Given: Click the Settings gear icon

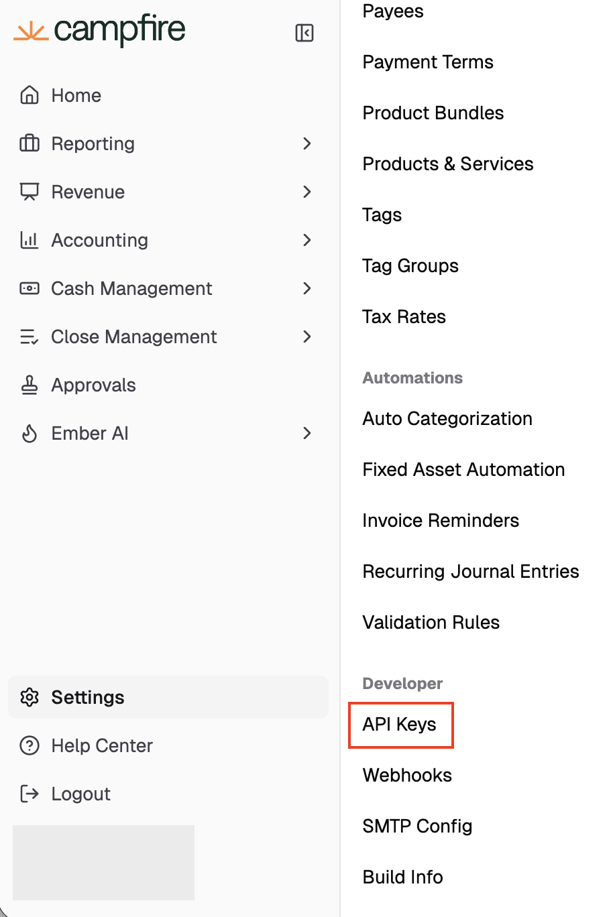Looking at the screenshot, I should pyautogui.click(x=30, y=697).
